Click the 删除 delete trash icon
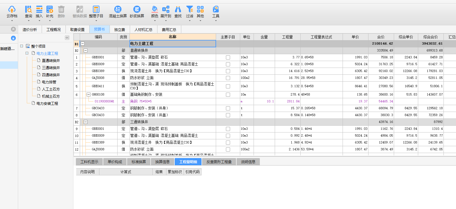 61,9
